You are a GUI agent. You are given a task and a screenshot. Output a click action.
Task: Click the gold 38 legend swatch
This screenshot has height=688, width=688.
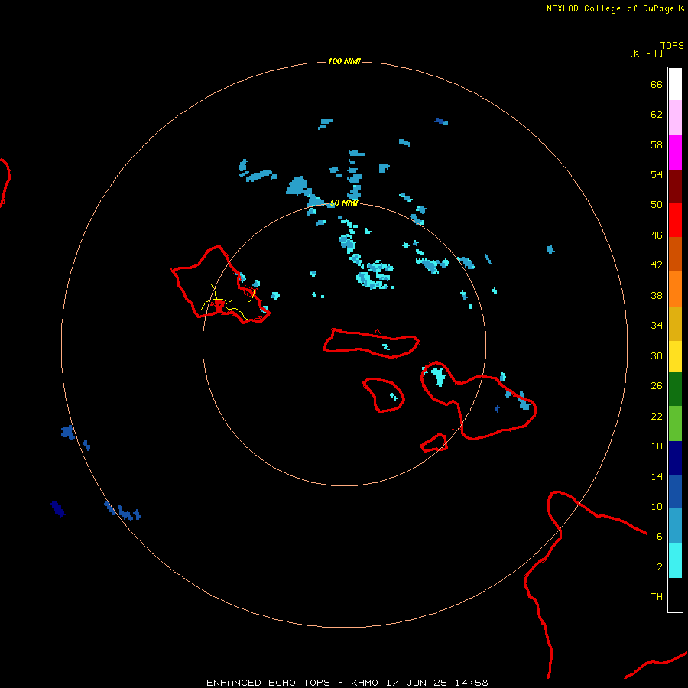[x=675, y=323]
